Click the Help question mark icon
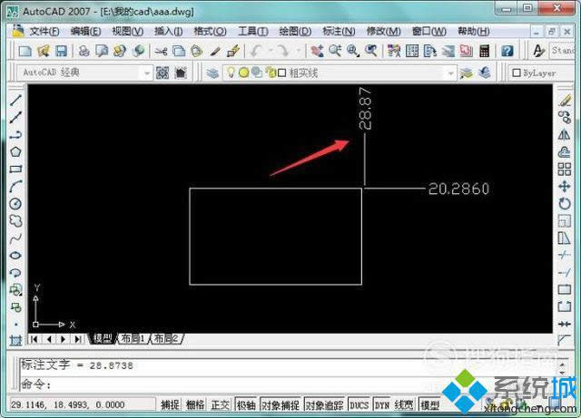Image resolution: width=581 pixels, height=418 pixels. click(507, 52)
